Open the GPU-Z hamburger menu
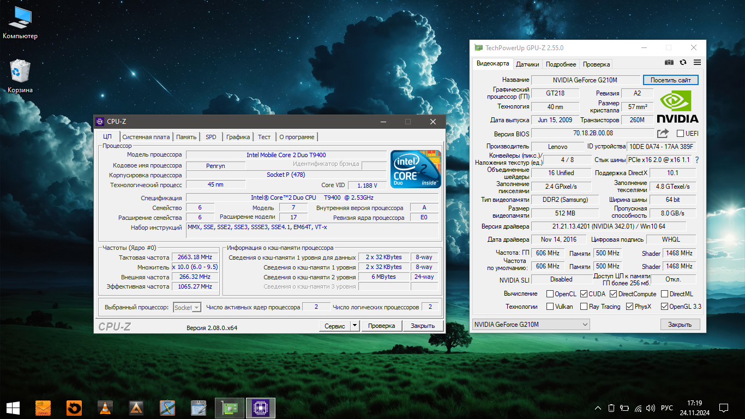Viewport: 745px width, 419px height. (x=697, y=63)
